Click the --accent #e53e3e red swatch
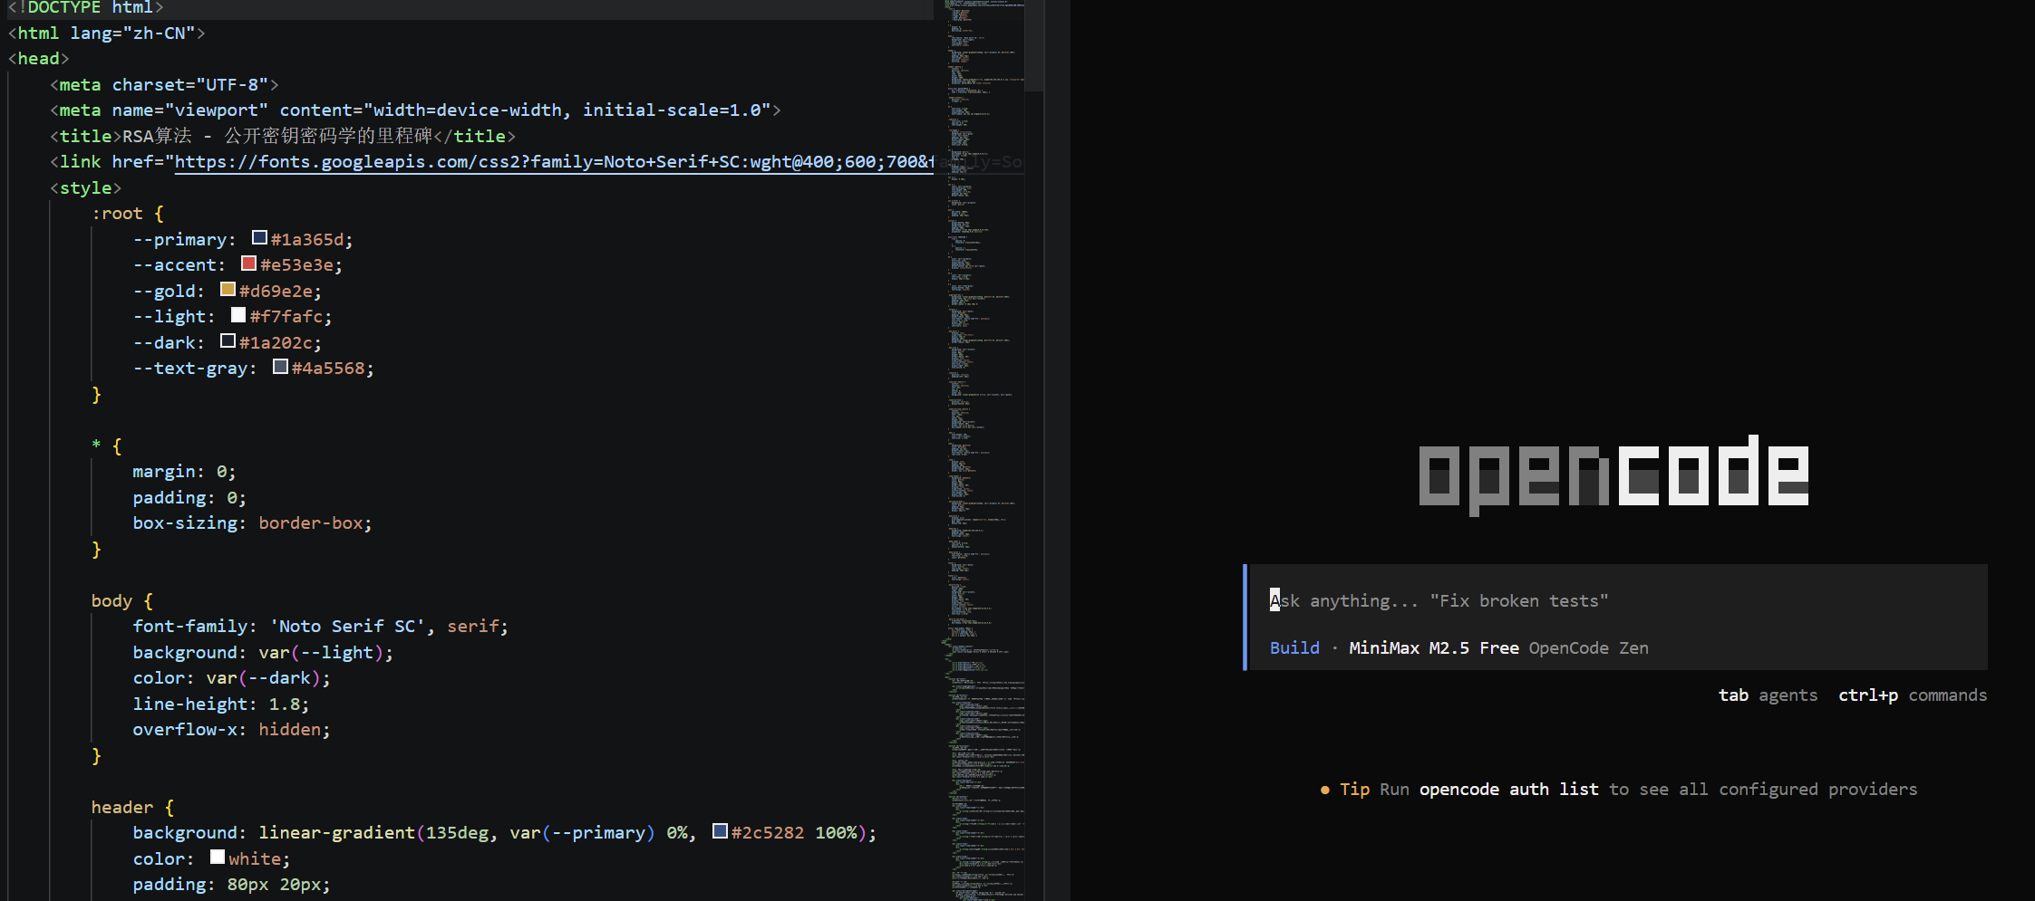The image size is (2035, 901). [249, 264]
